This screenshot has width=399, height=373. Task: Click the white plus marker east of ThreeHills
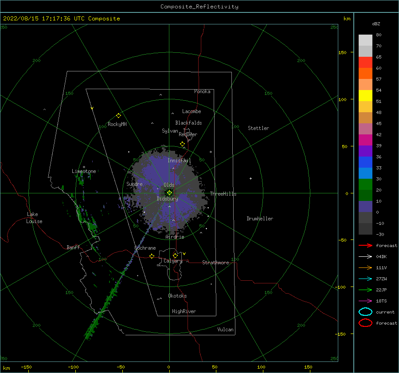coord(250,178)
